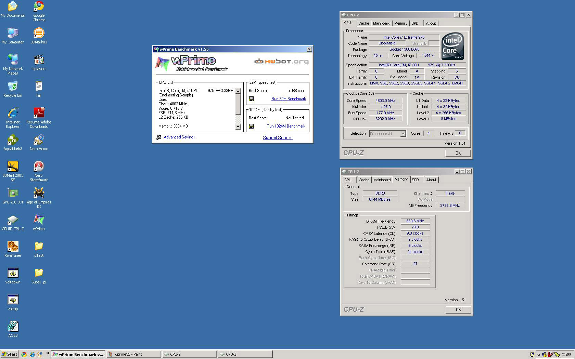Open the Google Chrome desktop shortcut

tap(39, 11)
